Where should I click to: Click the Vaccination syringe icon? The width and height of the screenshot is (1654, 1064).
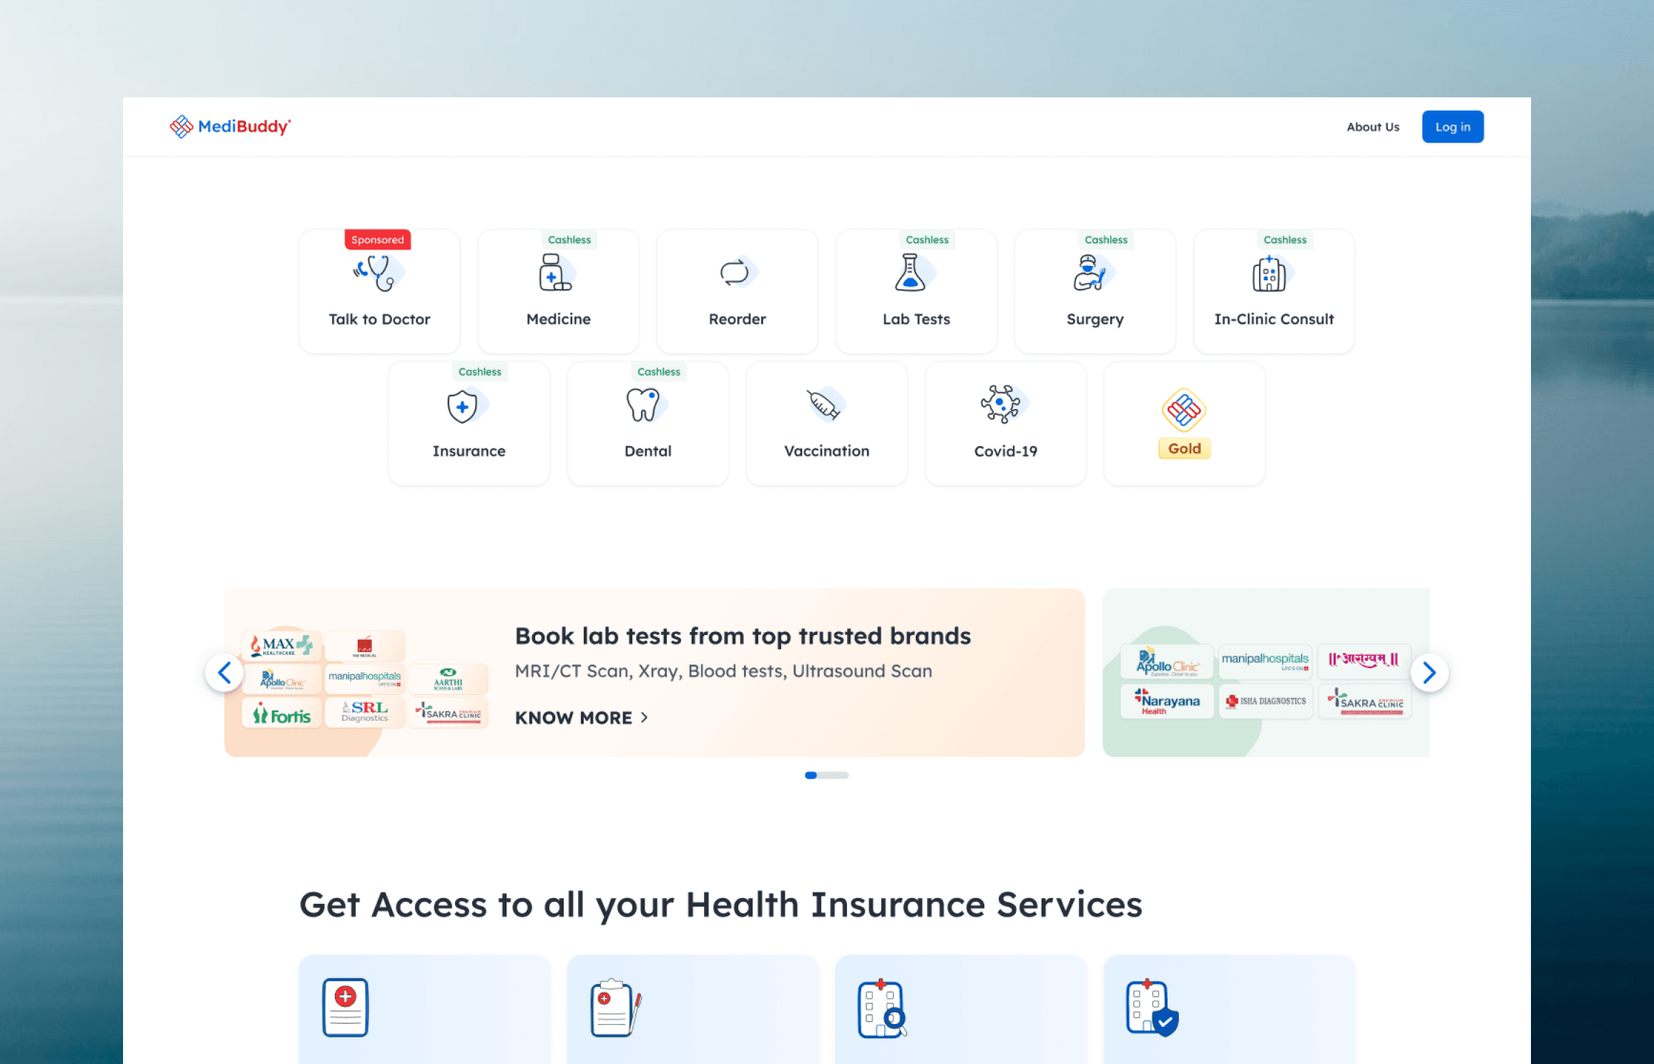(824, 405)
